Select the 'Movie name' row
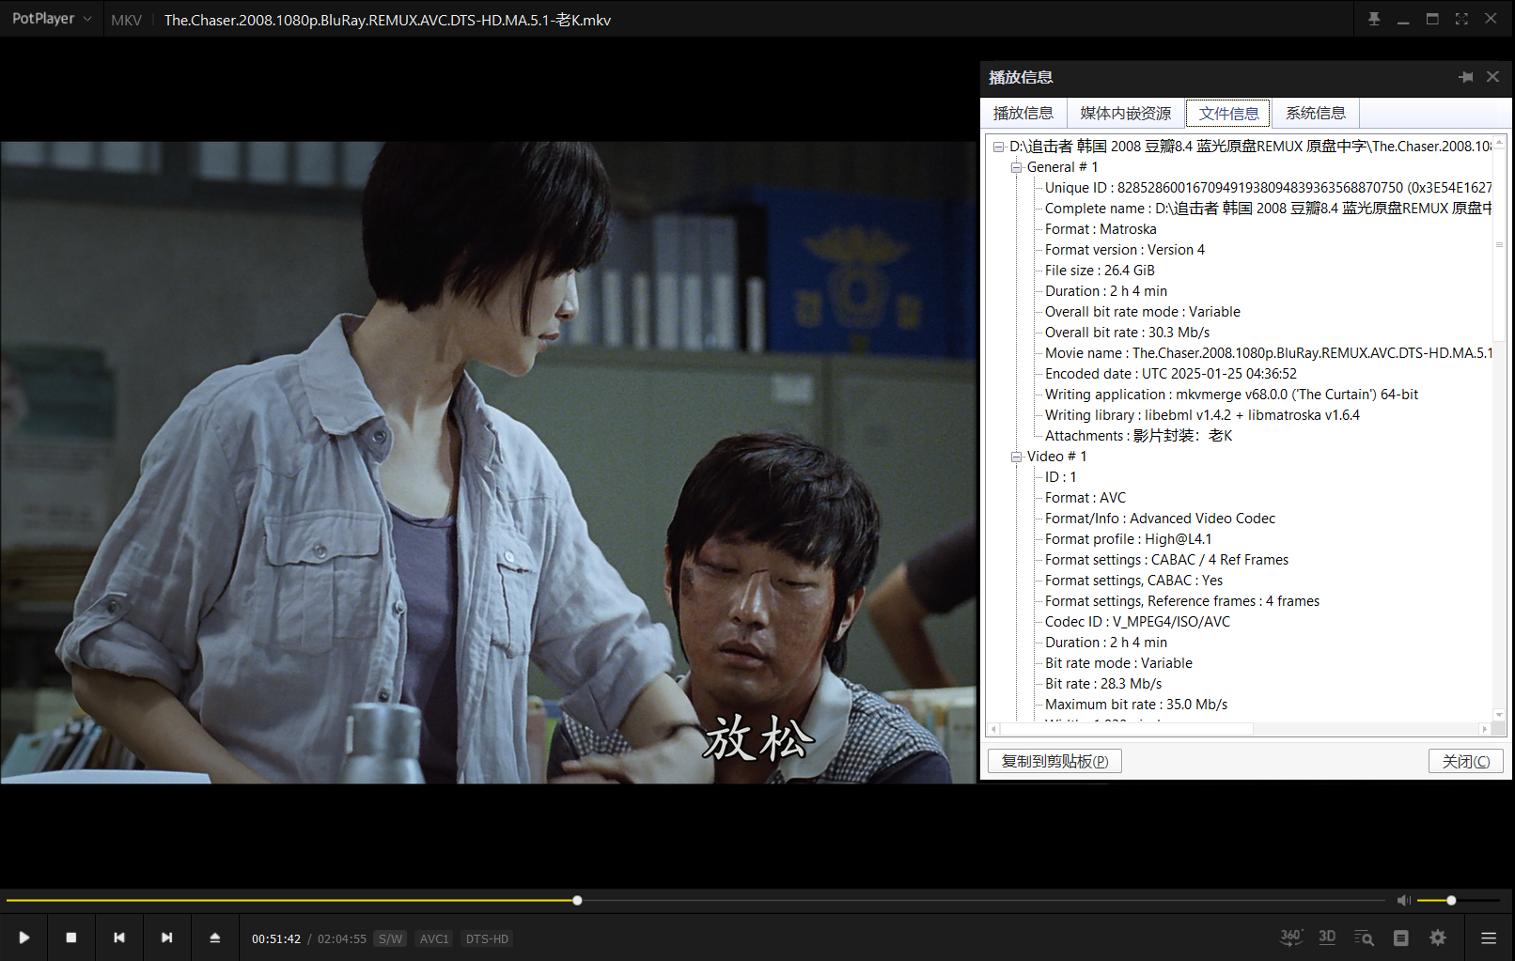Viewport: 1515px width, 961px height. pos(1268,353)
